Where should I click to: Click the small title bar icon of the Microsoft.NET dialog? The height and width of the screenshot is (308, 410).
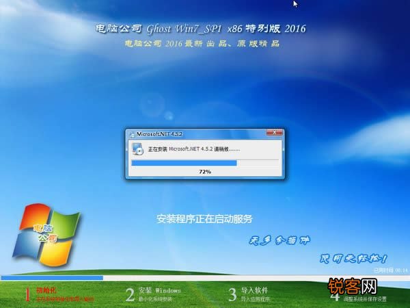(x=132, y=134)
